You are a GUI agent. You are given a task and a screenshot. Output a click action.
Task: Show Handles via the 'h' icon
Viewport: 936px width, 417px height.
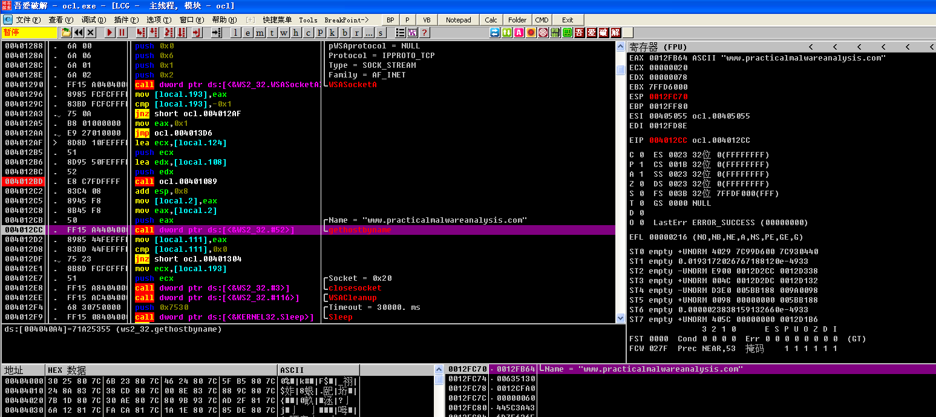pos(296,33)
